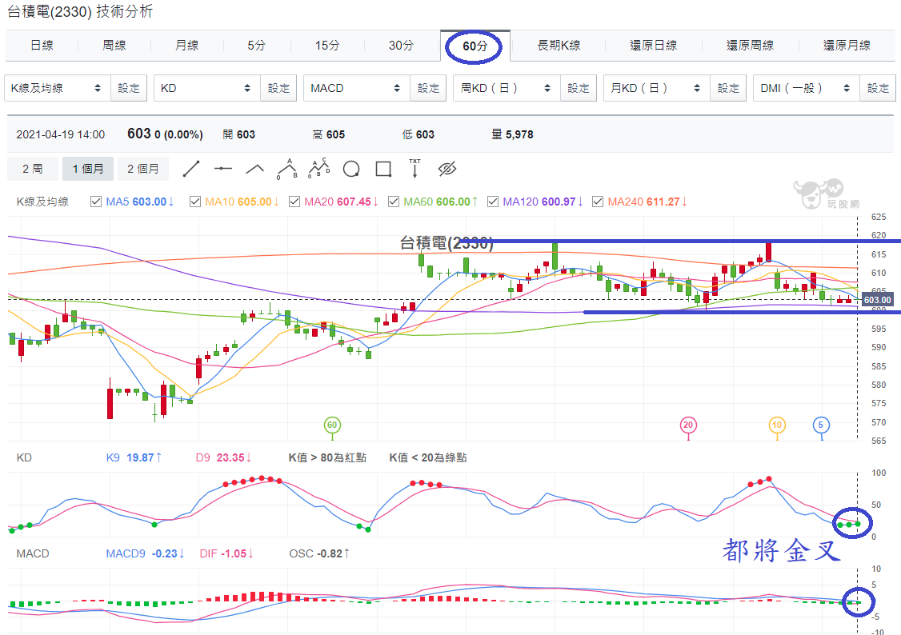
Task: Click the D9 23.35 value
Action: coord(223,457)
